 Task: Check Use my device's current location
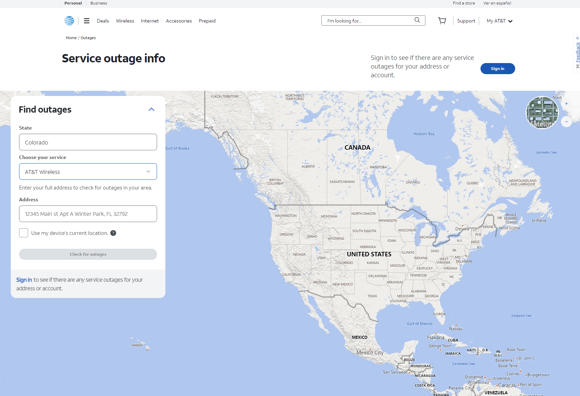(24, 233)
